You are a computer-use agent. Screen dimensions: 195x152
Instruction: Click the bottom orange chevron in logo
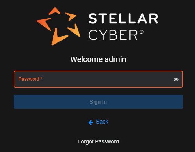coord(58,37)
